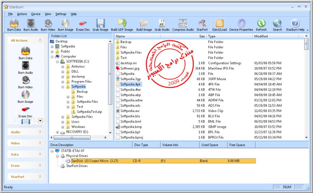Viewport: 313px width, 193px height.
Task: Expand the Data panel
Action: click(40, 154)
